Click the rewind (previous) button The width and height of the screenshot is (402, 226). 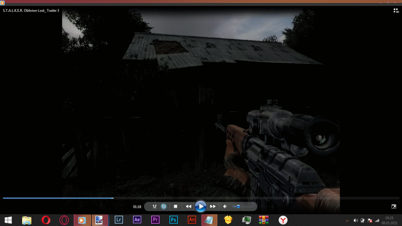tap(189, 207)
